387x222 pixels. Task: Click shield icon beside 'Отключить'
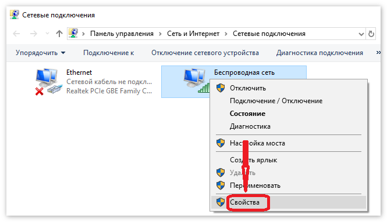[221, 88]
